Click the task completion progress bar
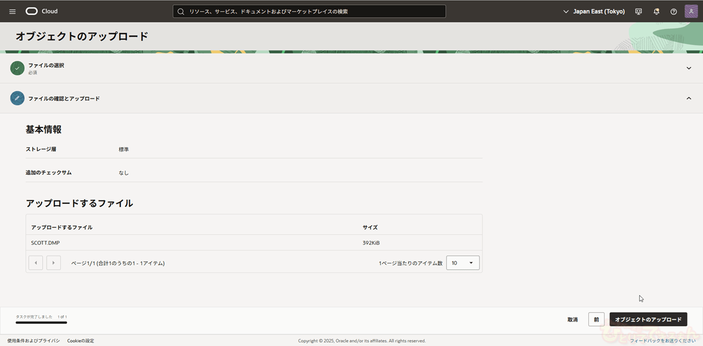The width and height of the screenshot is (703, 346). 41,322
